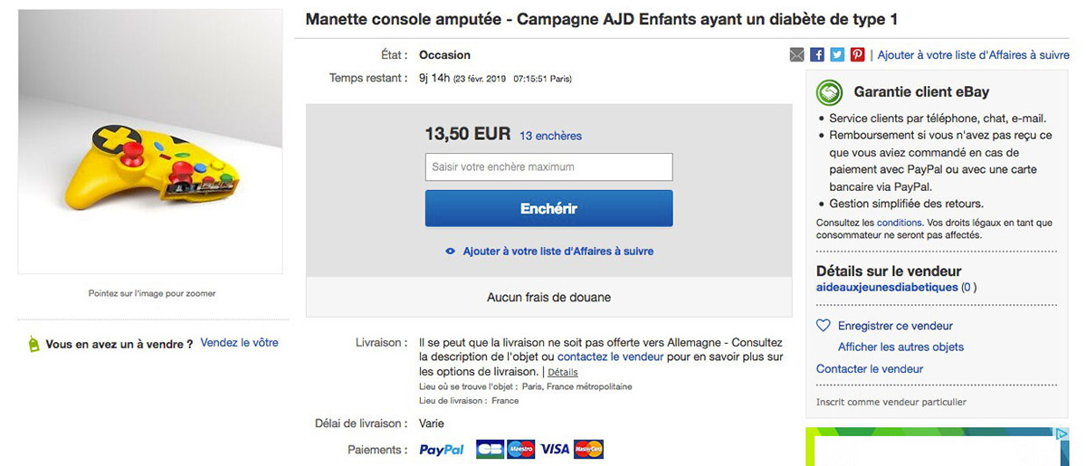
Task: Open the conditions link in guarantee box
Action: click(x=899, y=223)
